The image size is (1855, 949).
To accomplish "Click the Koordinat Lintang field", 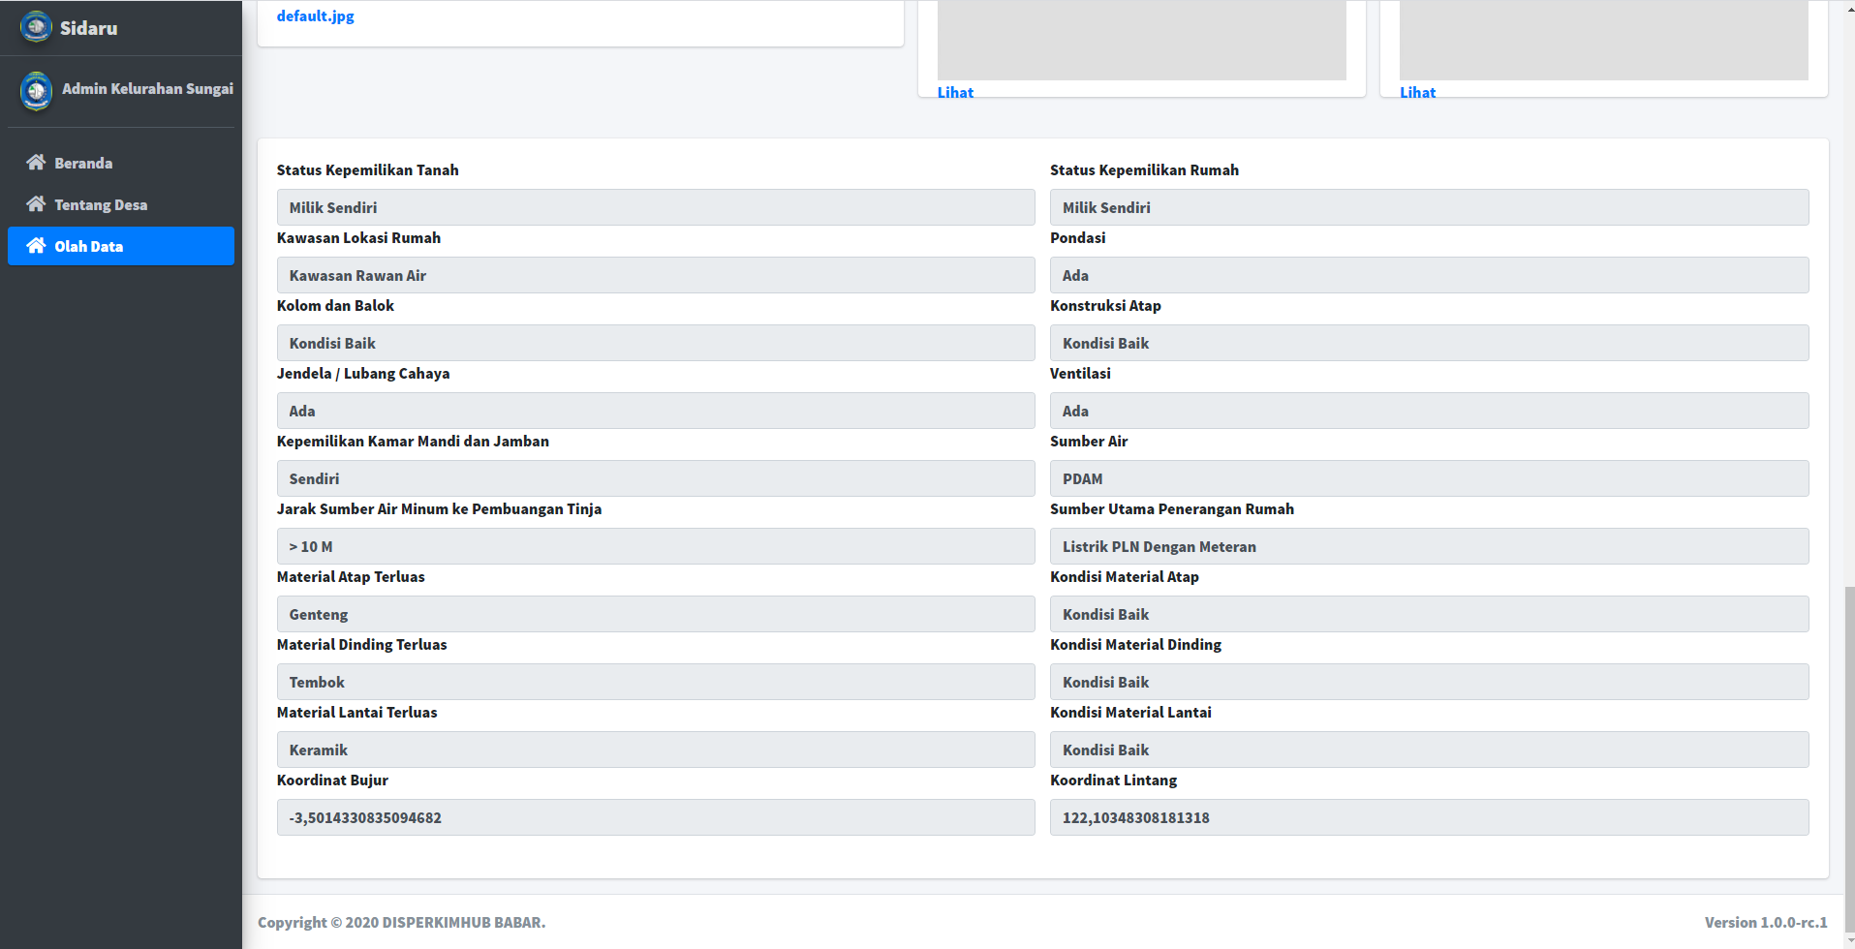I will tap(1429, 817).
